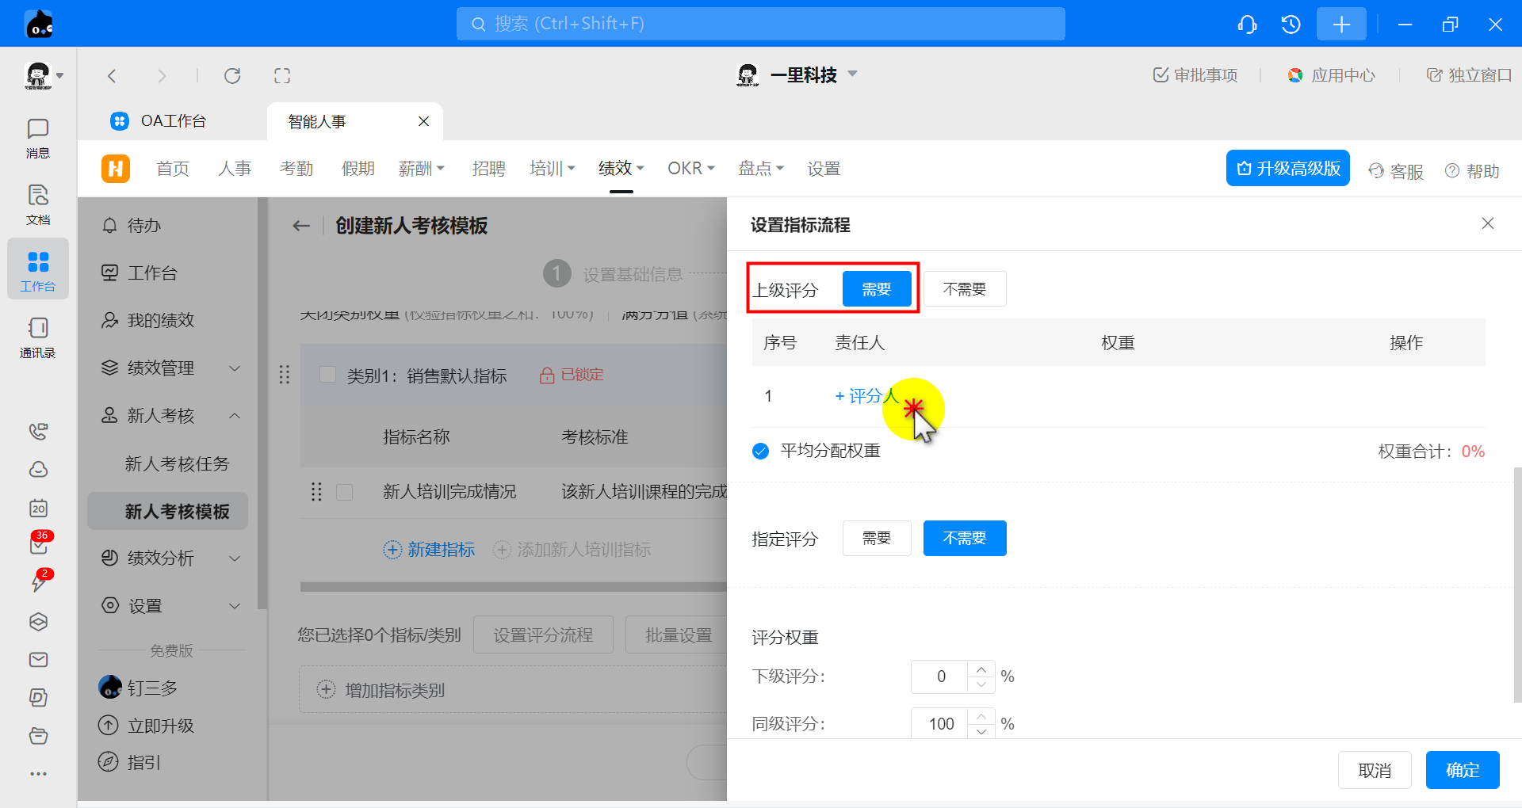Open the history clock icon in title bar
This screenshot has width=1522, height=808.
(x=1291, y=25)
